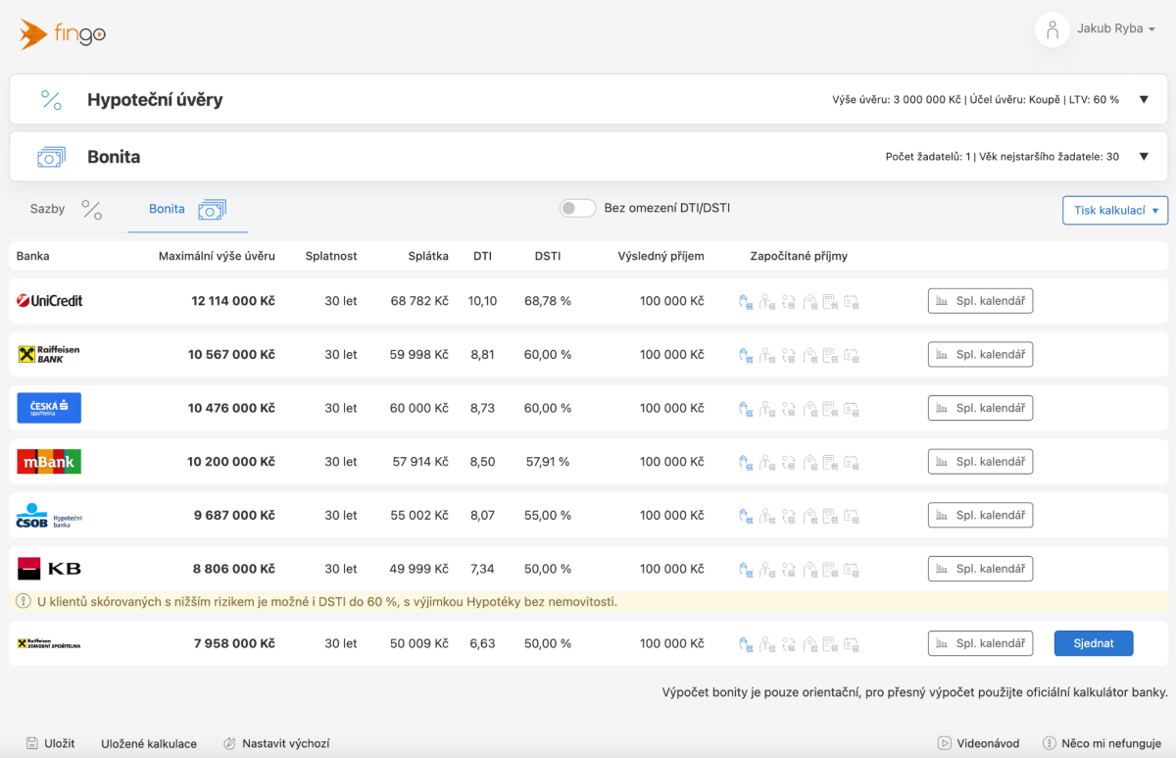Viewport: 1176px width, 758px height.
Task: Click the blue hand income icon in UniCredit row
Action: (746, 301)
